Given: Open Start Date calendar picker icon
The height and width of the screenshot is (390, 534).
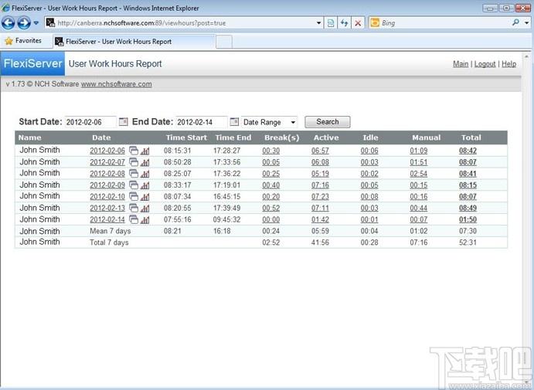Looking at the screenshot, I should click(123, 121).
